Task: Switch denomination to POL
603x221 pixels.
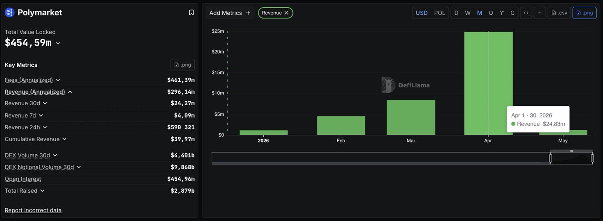Action: [439, 13]
